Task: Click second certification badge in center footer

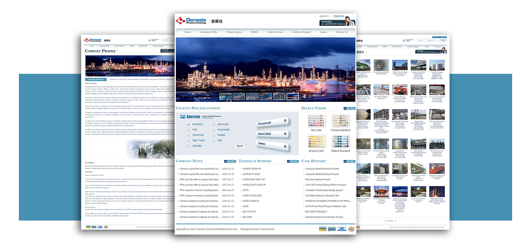Action: pyautogui.click(x=332, y=229)
